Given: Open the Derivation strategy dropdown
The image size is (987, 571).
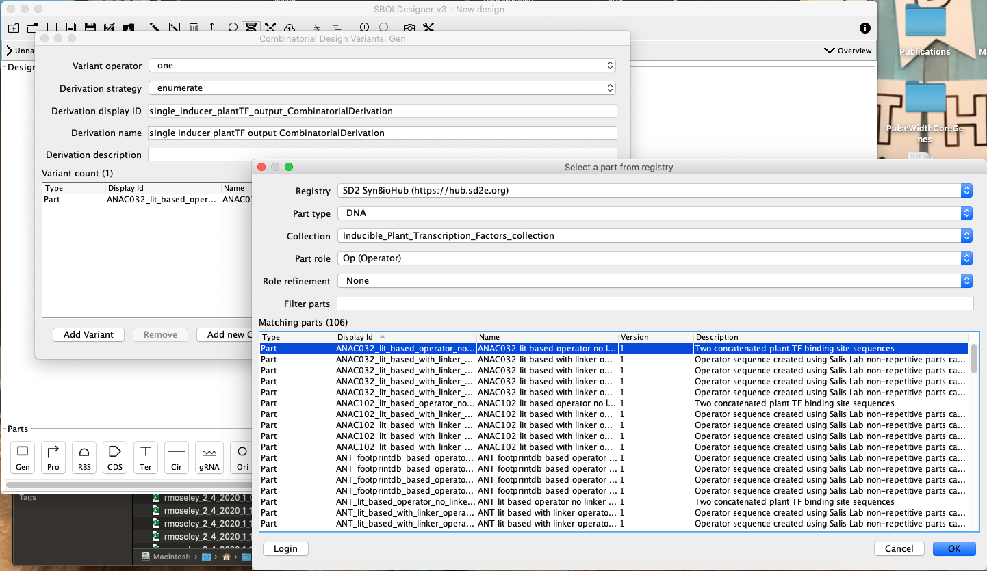Looking at the screenshot, I should pyautogui.click(x=381, y=88).
